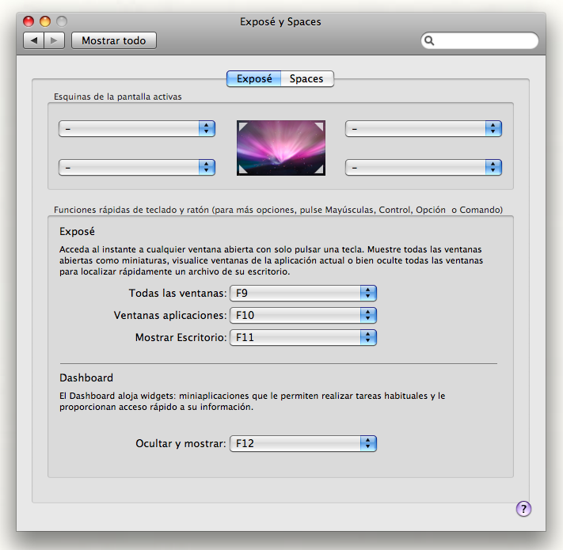Switch to the Spaces tab
This screenshot has height=550, width=563.
[307, 78]
